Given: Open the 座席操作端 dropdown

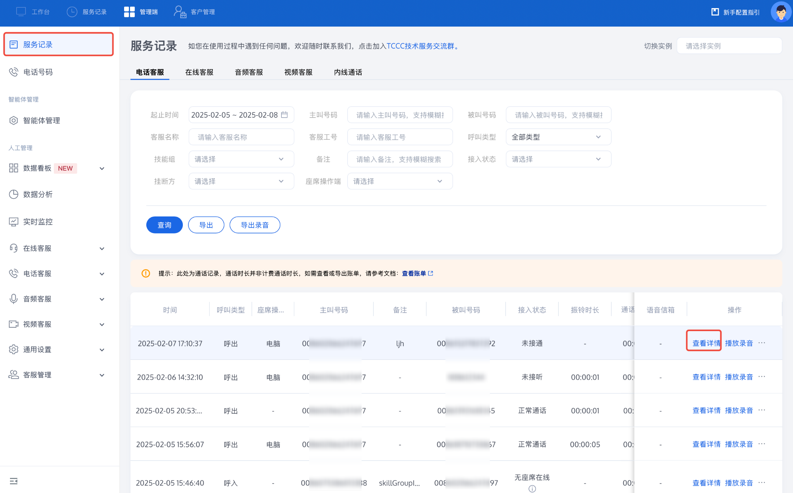Looking at the screenshot, I should pyautogui.click(x=400, y=181).
